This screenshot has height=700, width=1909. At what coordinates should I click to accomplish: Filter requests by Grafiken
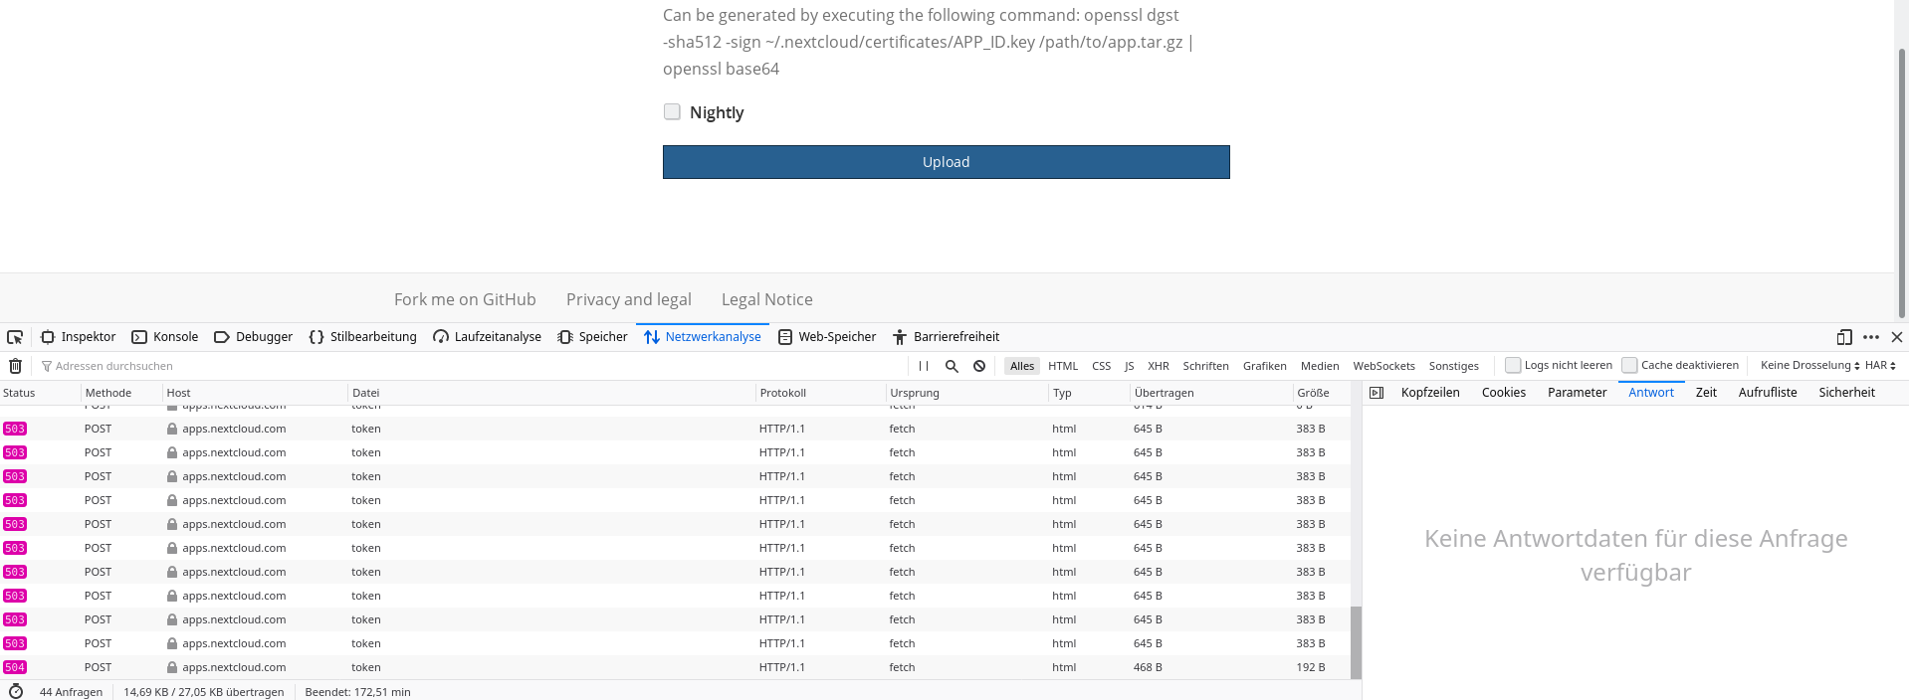pyautogui.click(x=1265, y=366)
